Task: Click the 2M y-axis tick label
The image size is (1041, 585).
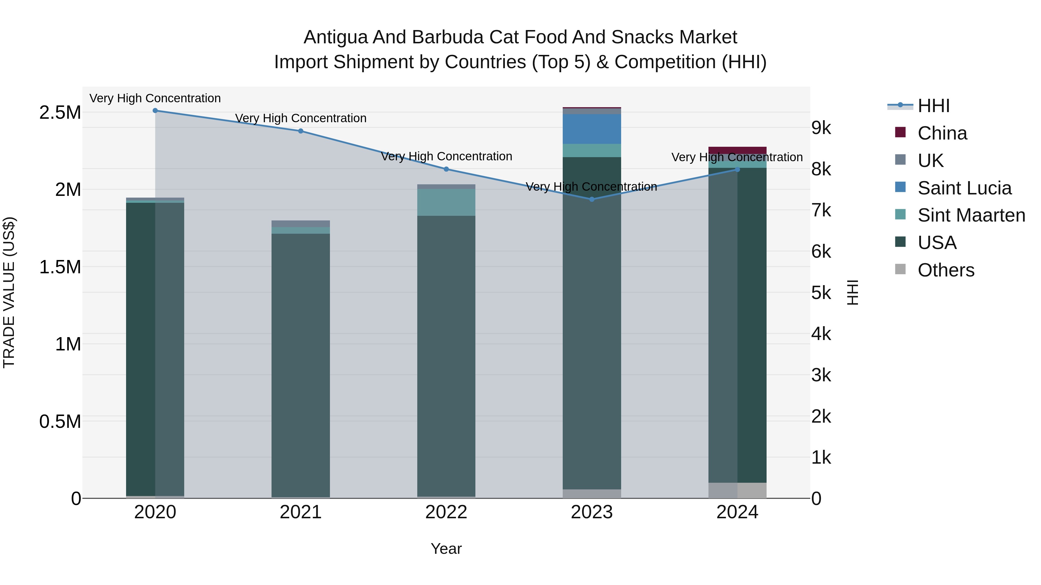Action: click(x=68, y=190)
